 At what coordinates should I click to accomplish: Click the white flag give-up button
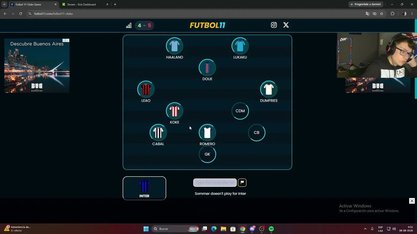click(242, 183)
